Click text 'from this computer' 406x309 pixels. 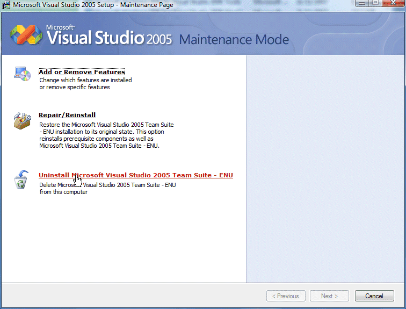[x=63, y=192]
